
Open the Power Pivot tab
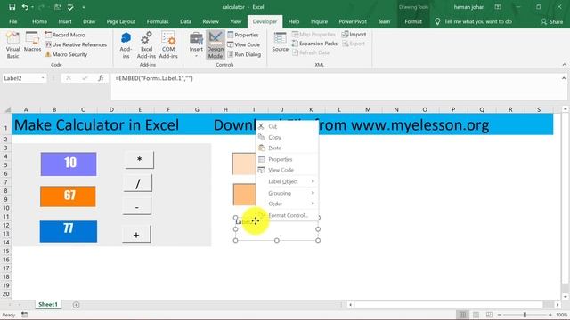(353, 21)
